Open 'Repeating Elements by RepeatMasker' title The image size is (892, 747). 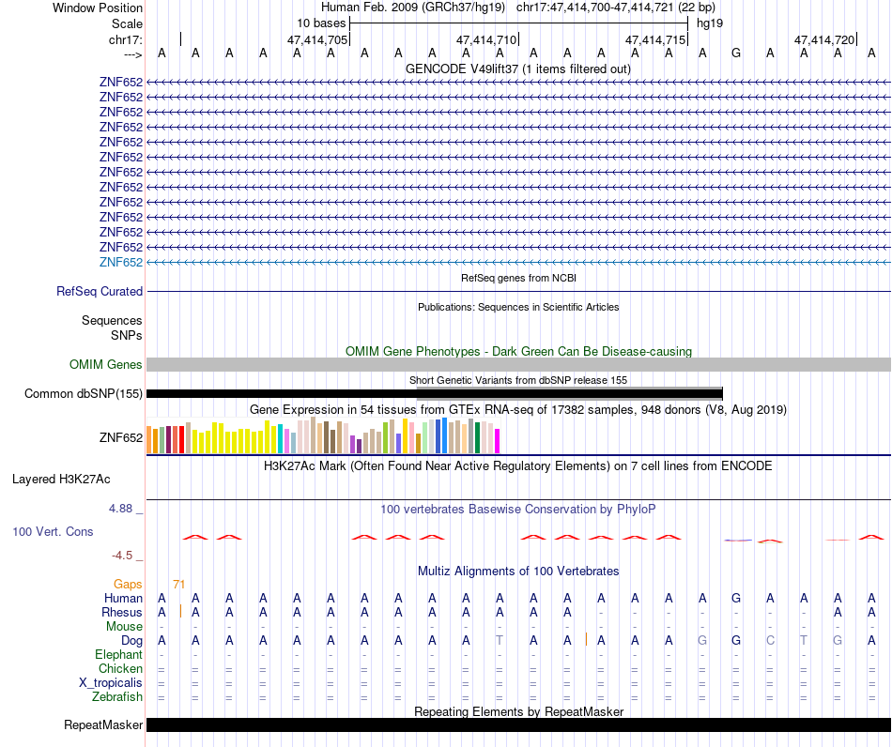[518, 711]
